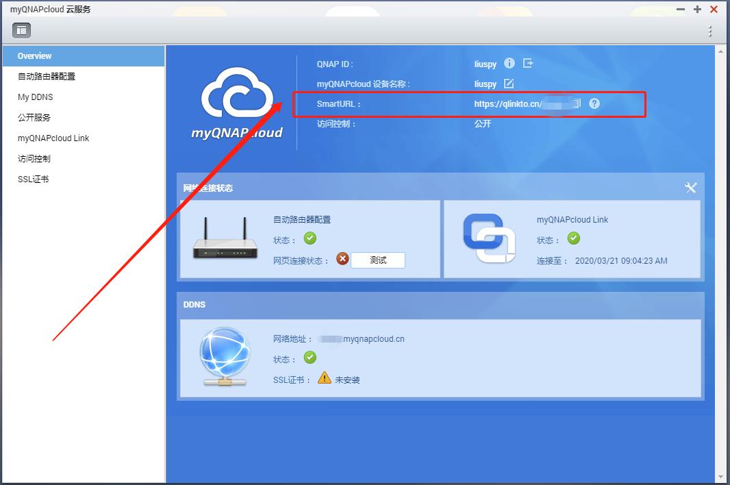Viewport: 730px width, 485px height.
Task: Click the scrollbar down arrow
Action: point(721,477)
